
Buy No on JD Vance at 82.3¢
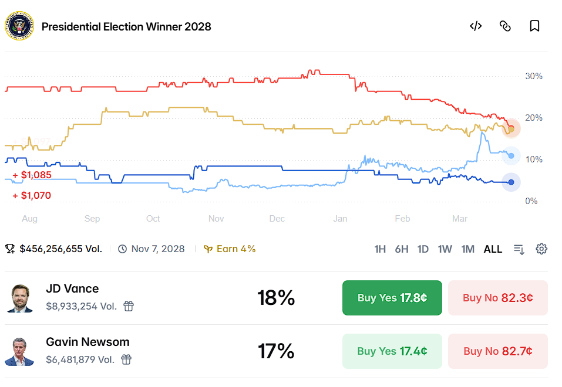497,298
